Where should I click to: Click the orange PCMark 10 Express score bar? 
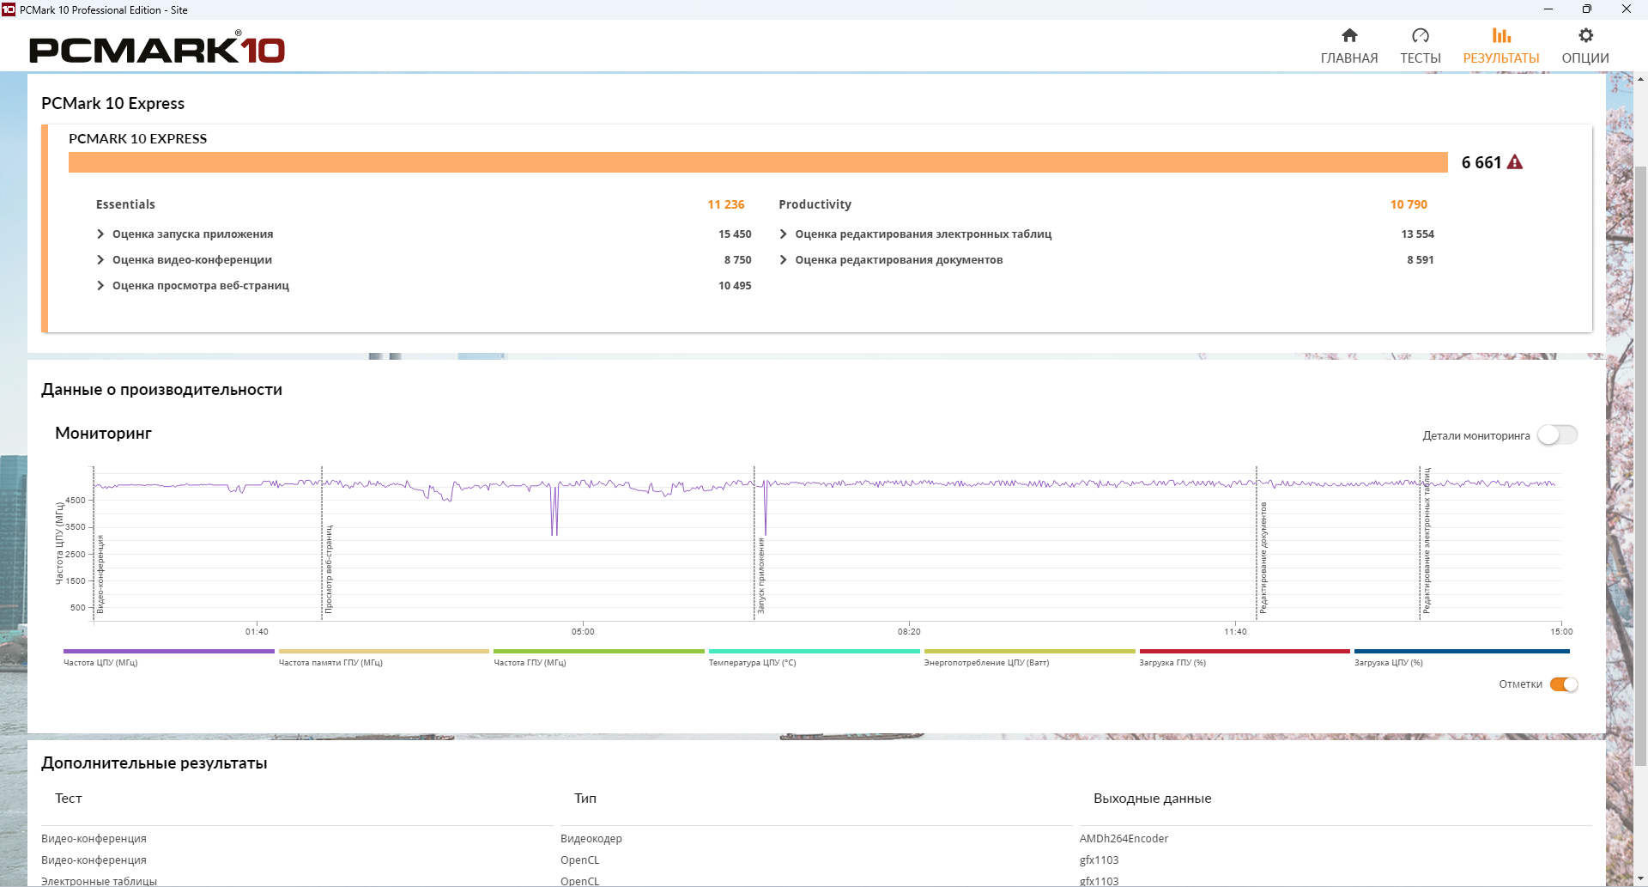tap(758, 162)
